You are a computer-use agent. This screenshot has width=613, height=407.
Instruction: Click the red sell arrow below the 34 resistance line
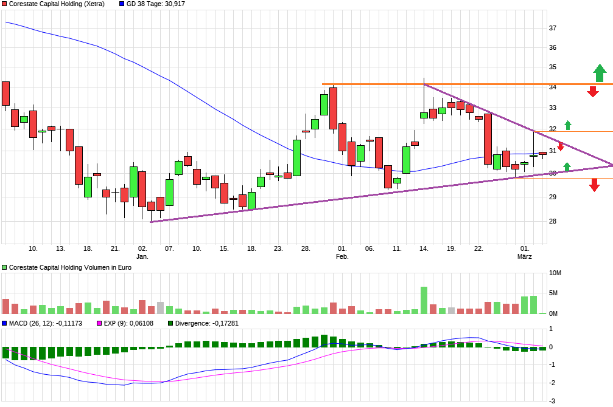tap(594, 92)
